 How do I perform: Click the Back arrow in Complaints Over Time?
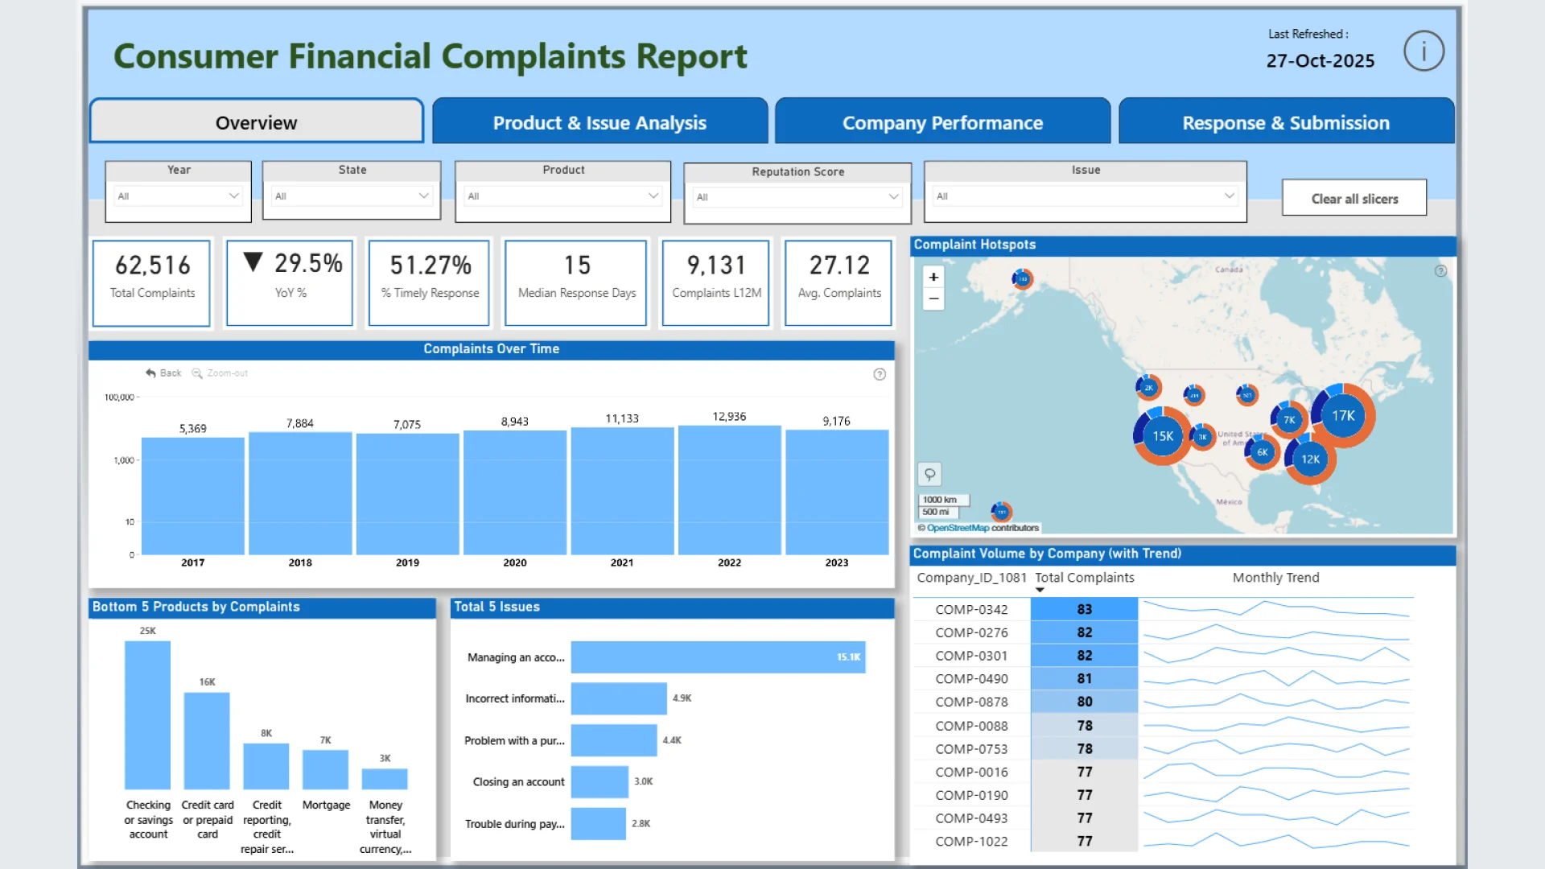[x=151, y=373]
